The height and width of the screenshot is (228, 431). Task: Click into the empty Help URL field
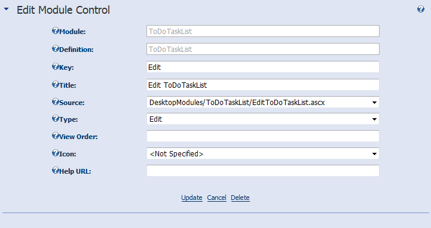263,171
